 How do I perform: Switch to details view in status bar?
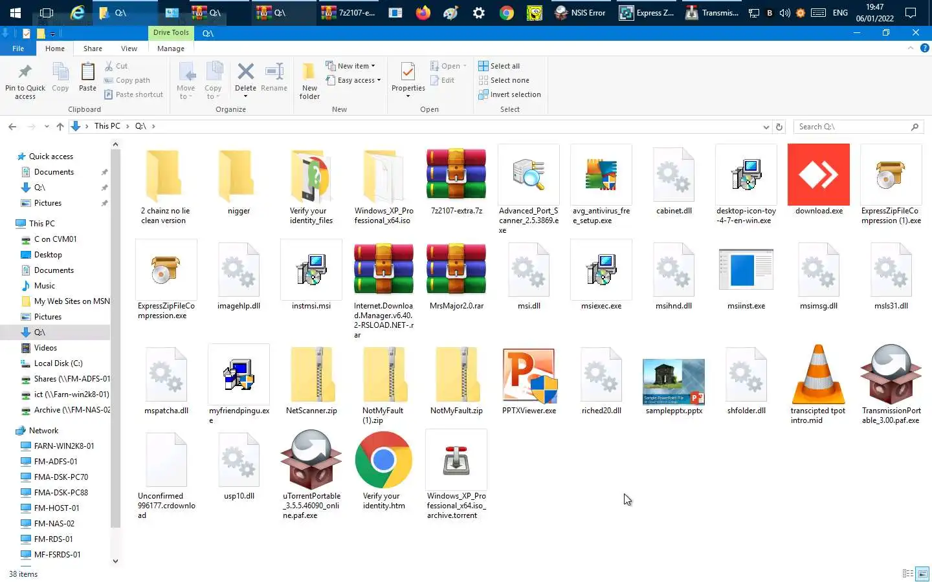point(907,574)
